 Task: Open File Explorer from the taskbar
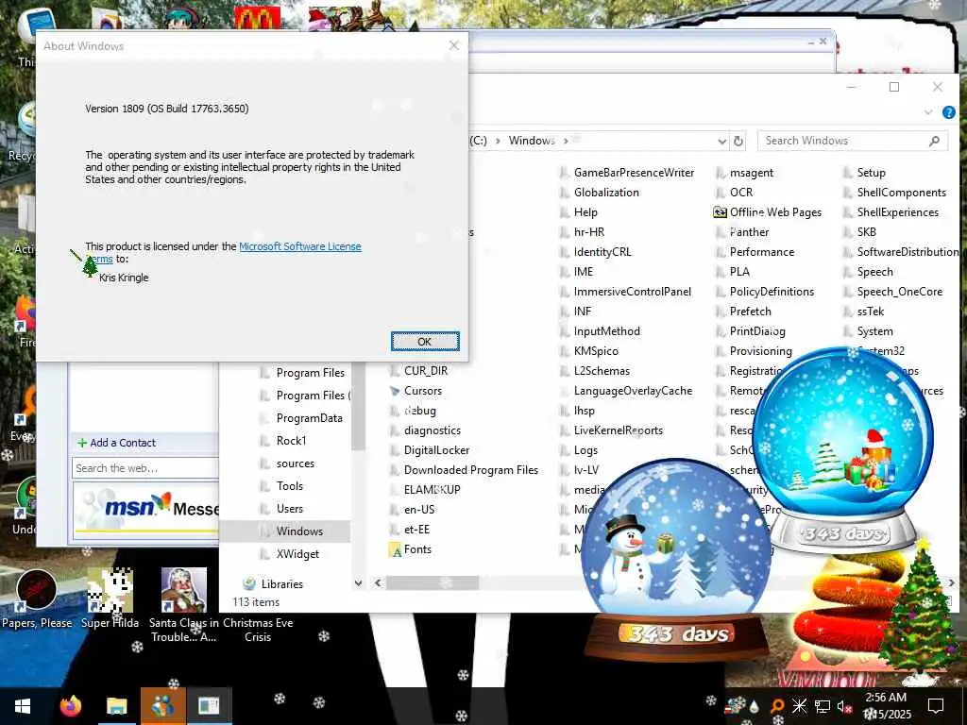tap(116, 706)
